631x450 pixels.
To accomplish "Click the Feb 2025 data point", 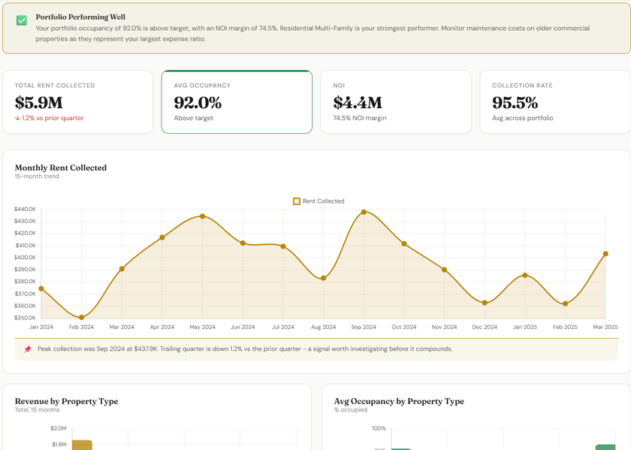I will click(566, 304).
